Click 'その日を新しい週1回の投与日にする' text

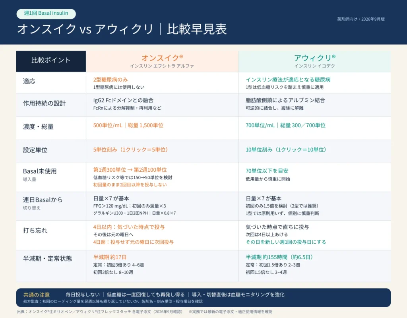(x=286, y=242)
